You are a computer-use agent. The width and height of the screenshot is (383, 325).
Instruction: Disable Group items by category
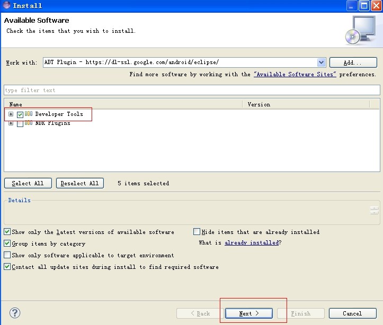[7, 243]
